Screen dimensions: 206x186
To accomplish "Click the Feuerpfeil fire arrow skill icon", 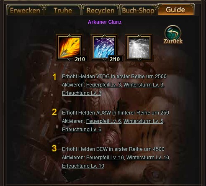I will 69,48.
